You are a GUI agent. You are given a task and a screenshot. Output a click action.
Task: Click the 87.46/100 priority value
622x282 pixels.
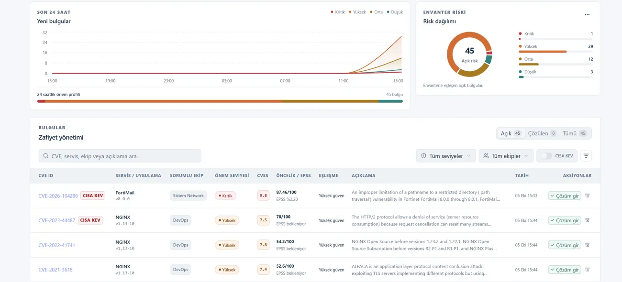[x=286, y=192]
